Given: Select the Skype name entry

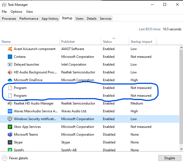Looking at the screenshot, I should coord(18,142).
